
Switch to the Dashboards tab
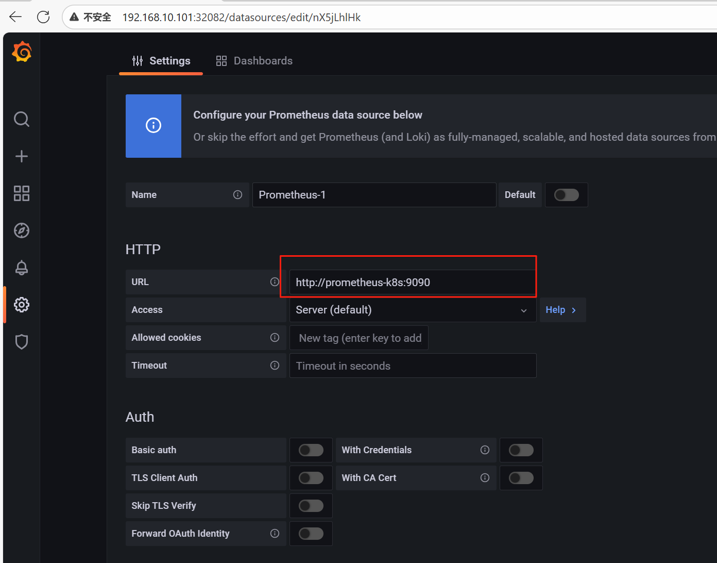click(254, 61)
